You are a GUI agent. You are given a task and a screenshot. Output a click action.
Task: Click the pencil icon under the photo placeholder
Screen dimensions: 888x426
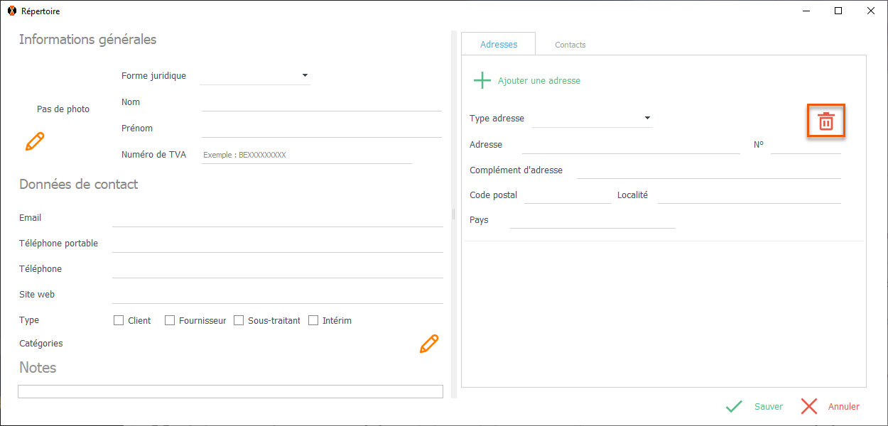(34, 141)
